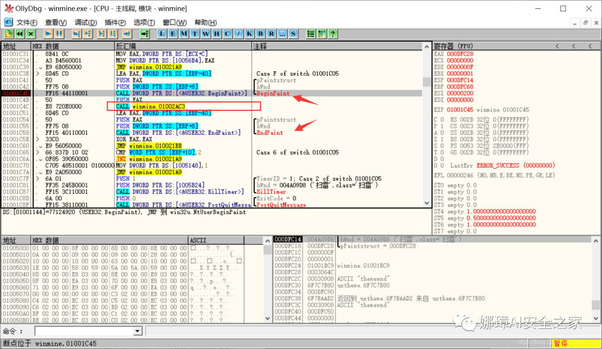Select the EIP register value 01001C45
This screenshot has height=349, width=602.
click(x=460, y=110)
